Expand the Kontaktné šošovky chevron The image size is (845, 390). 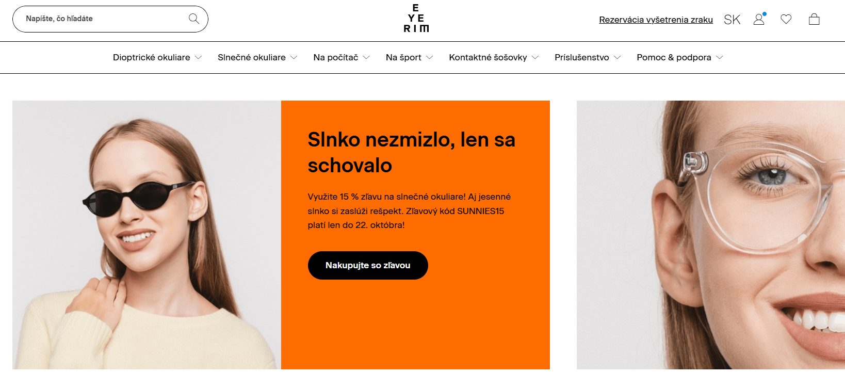(535, 57)
